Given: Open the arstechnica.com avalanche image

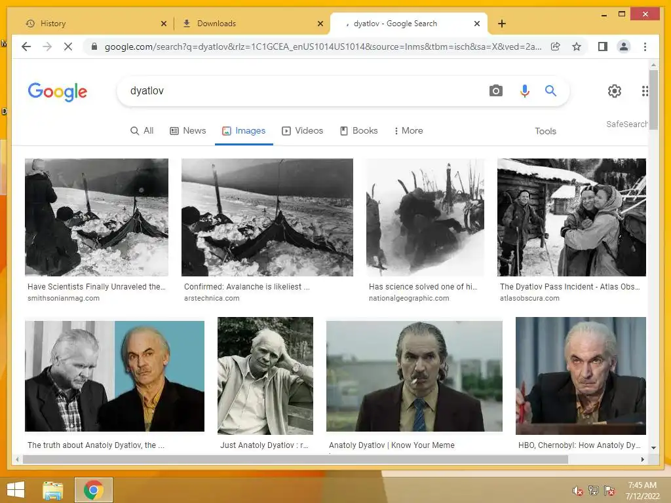Looking at the screenshot, I should coord(267,217).
